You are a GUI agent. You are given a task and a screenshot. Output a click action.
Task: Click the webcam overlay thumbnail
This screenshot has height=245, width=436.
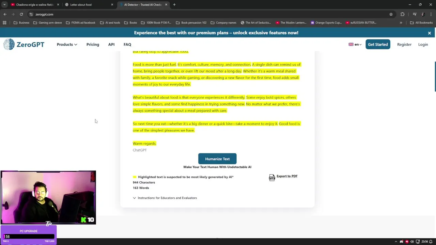point(48,198)
